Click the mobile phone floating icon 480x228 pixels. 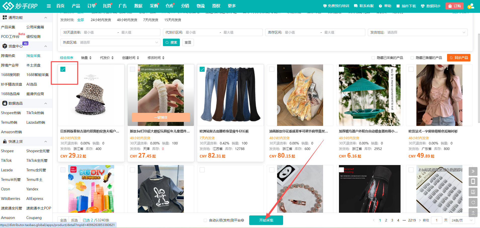pyautogui.click(x=473, y=181)
